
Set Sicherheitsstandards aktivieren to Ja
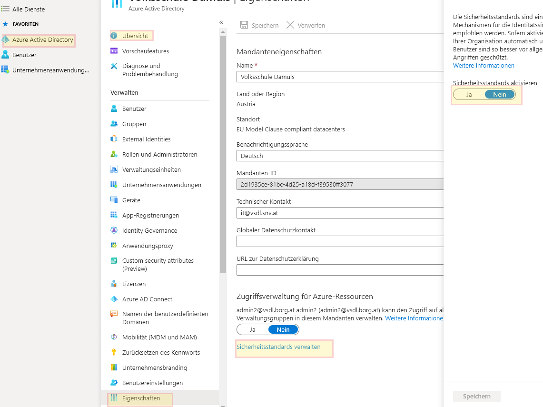[469, 94]
